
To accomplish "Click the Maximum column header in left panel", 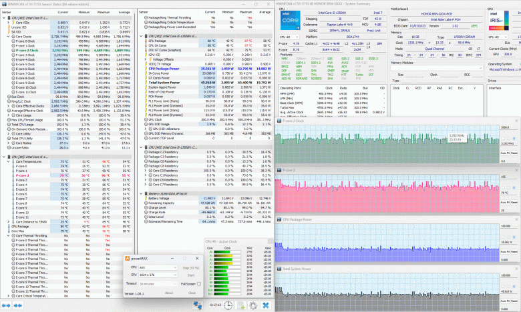I will [104, 12].
